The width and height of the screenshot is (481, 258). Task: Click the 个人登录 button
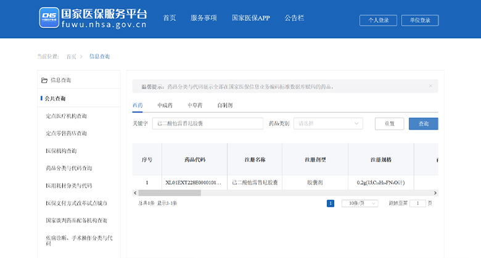click(x=378, y=20)
